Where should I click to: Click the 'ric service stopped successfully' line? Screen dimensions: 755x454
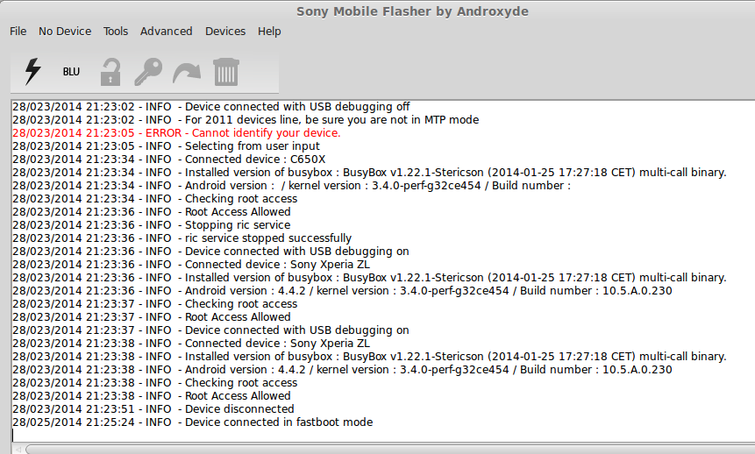click(x=182, y=238)
